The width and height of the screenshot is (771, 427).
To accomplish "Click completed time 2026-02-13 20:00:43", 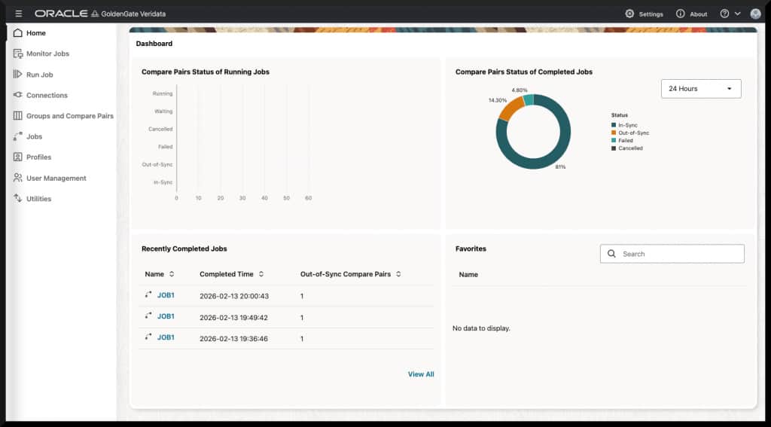I will (x=234, y=296).
